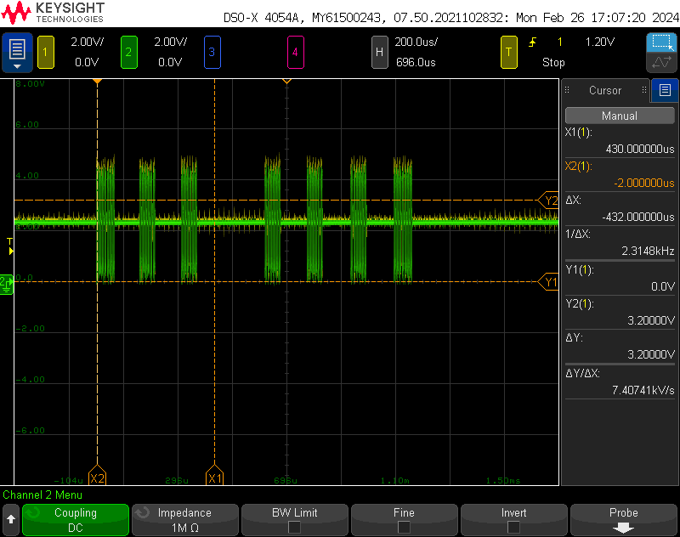Toggle the Invert checkbox
The height and width of the screenshot is (537, 680).
(x=513, y=527)
